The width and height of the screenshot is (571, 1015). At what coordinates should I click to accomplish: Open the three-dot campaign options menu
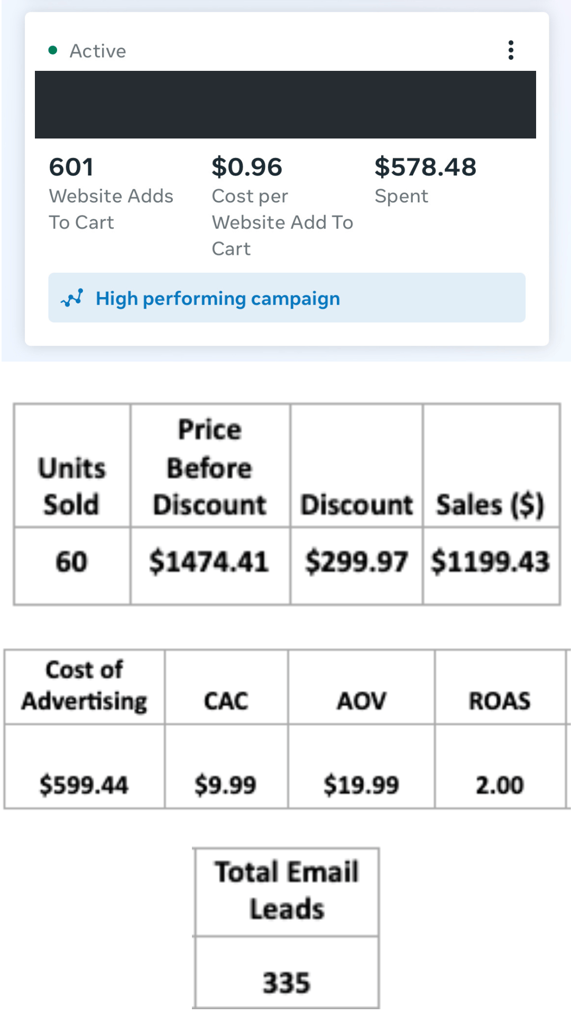[x=511, y=50]
